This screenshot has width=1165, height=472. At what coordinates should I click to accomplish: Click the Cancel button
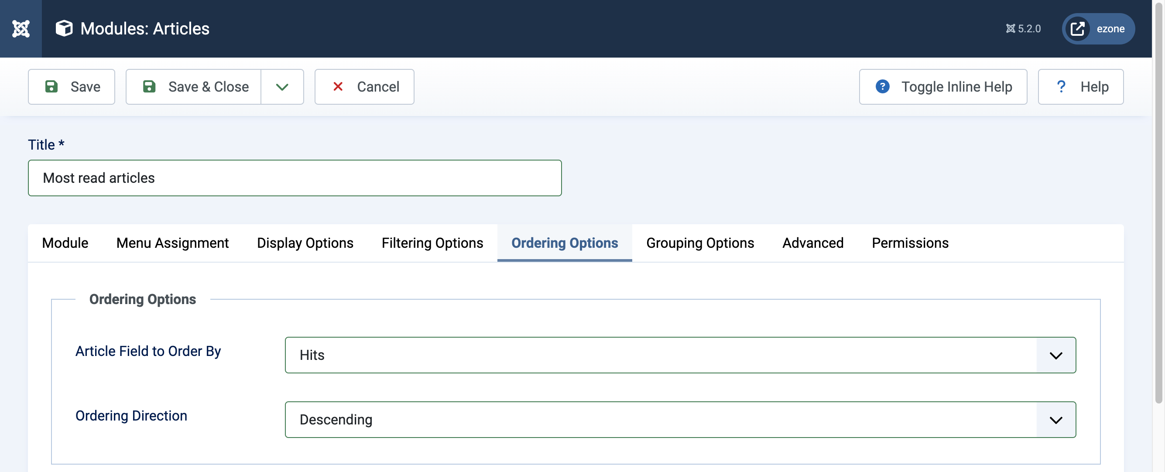coord(364,86)
